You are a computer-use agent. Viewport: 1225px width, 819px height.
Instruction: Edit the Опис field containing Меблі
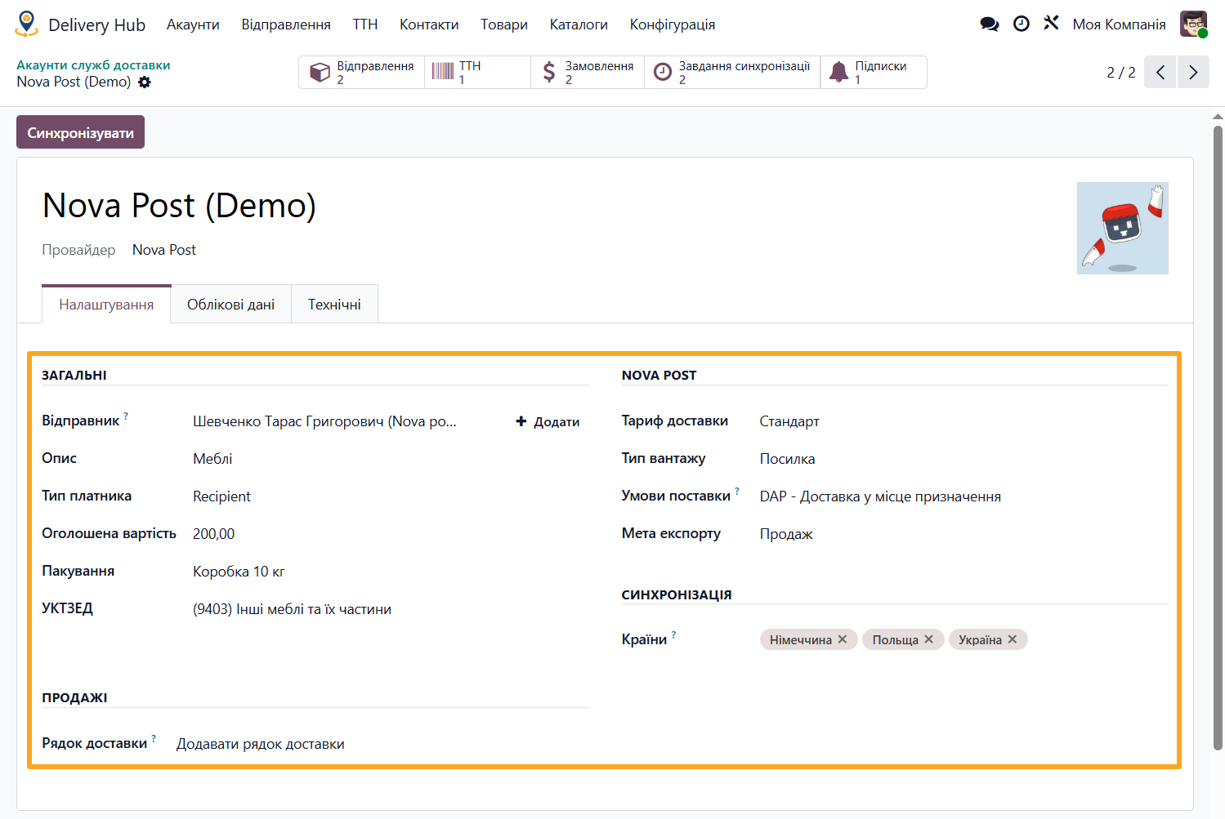[391, 459]
